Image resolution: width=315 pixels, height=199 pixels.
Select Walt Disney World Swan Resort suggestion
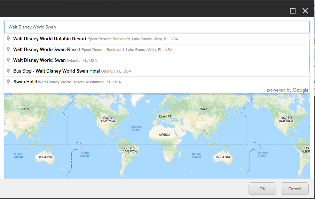157,50
